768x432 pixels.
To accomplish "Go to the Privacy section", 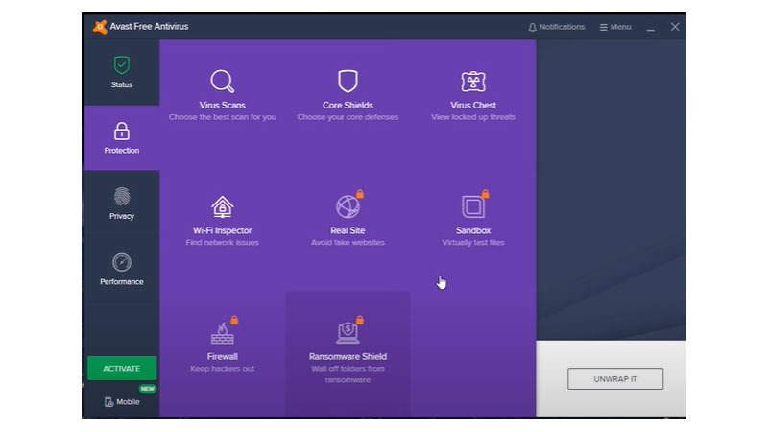I will click(122, 204).
